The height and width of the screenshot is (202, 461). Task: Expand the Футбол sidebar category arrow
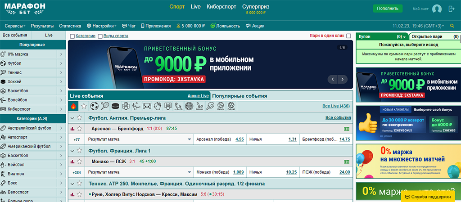(x=61, y=63)
